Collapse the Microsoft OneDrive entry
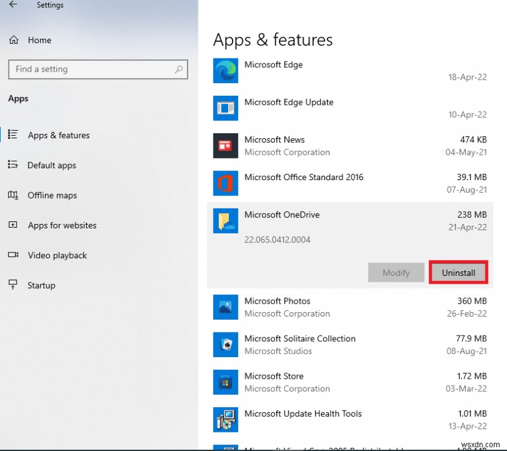 [282, 215]
